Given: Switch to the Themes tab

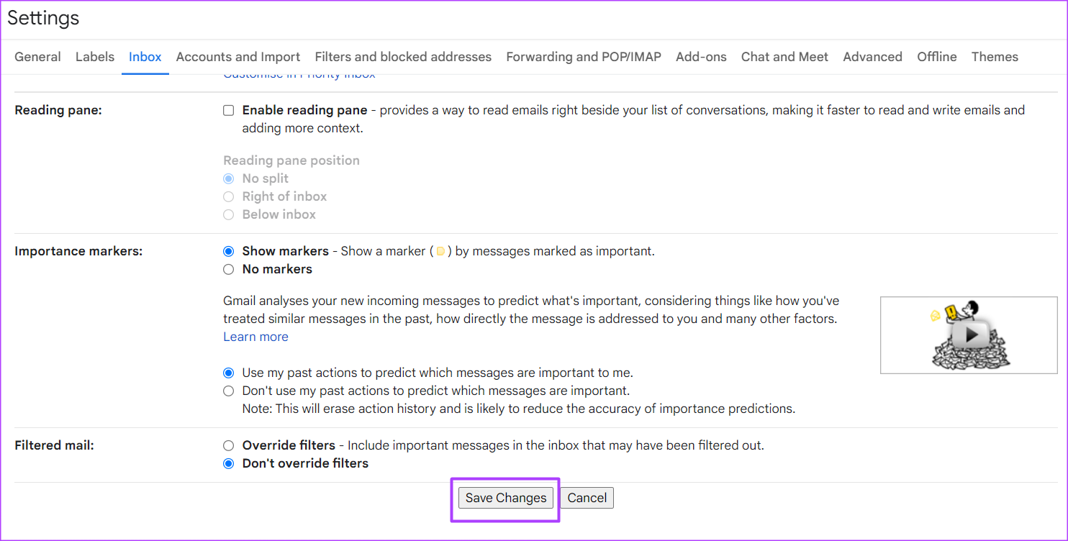Looking at the screenshot, I should (995, 57).
